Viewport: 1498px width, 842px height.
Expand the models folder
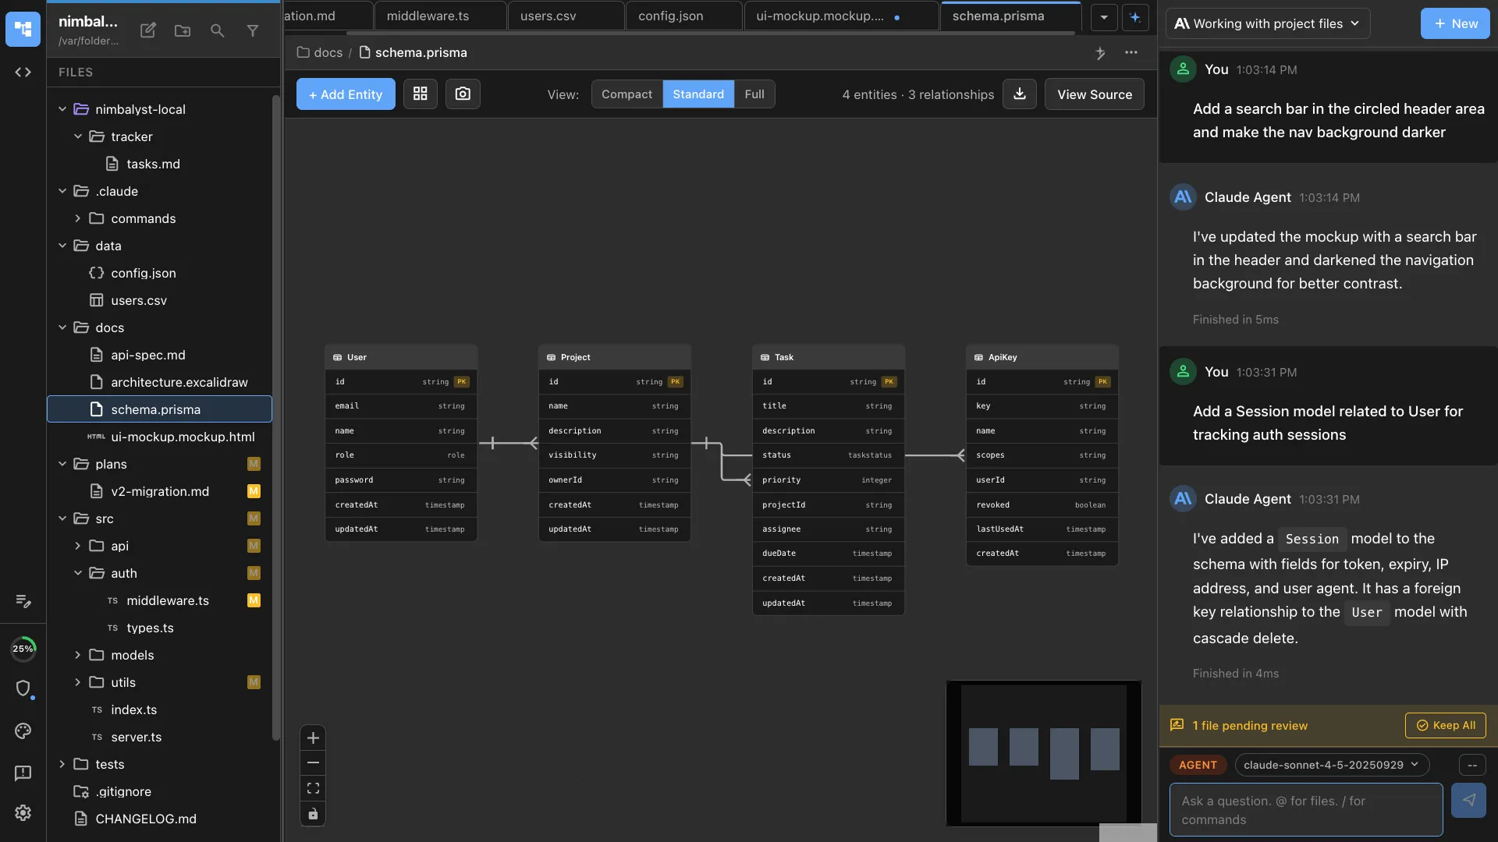pos(77,655)
